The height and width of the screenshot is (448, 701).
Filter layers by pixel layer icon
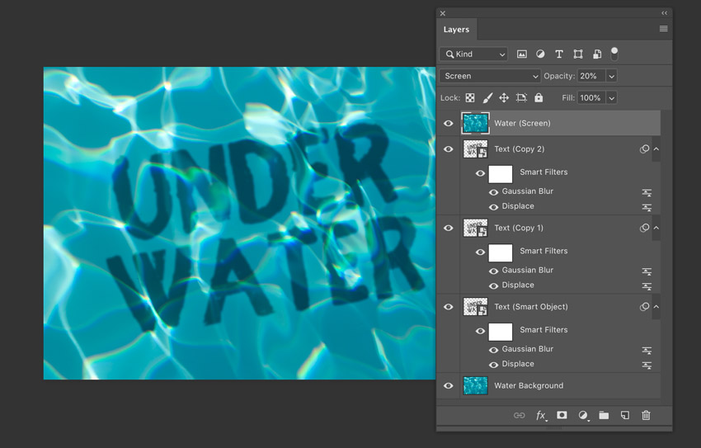[x=522, y=54]
